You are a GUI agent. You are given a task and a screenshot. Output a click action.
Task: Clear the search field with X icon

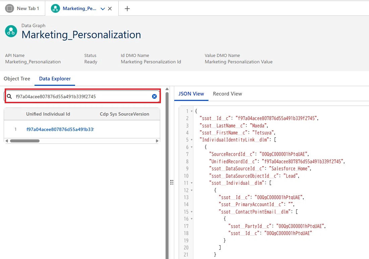[155, 96]
